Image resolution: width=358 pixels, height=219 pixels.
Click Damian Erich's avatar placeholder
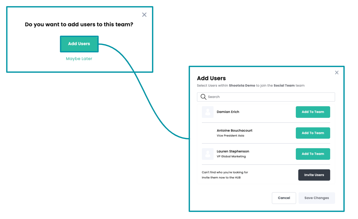click(208, 112)
